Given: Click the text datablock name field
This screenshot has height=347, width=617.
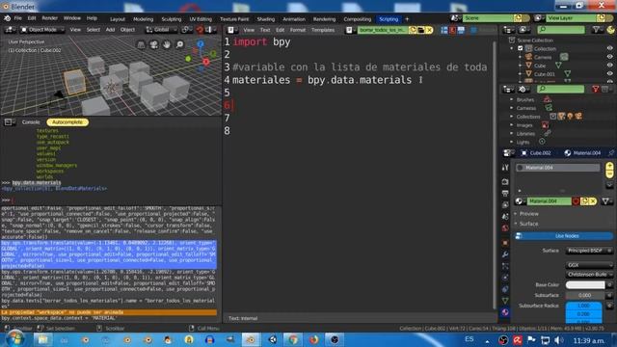Looking at the screenshot, I should (x=382, y=30).
